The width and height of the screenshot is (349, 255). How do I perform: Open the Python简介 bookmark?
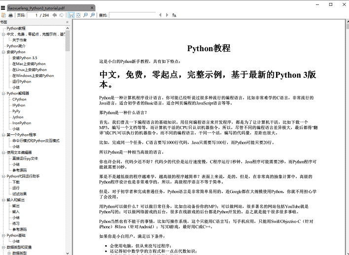[16, 46]
